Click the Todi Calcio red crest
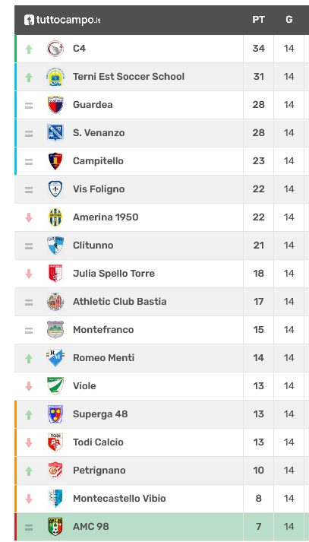This screenshot has height=542, width=309. pyautogui.click(x=55, y=442)
